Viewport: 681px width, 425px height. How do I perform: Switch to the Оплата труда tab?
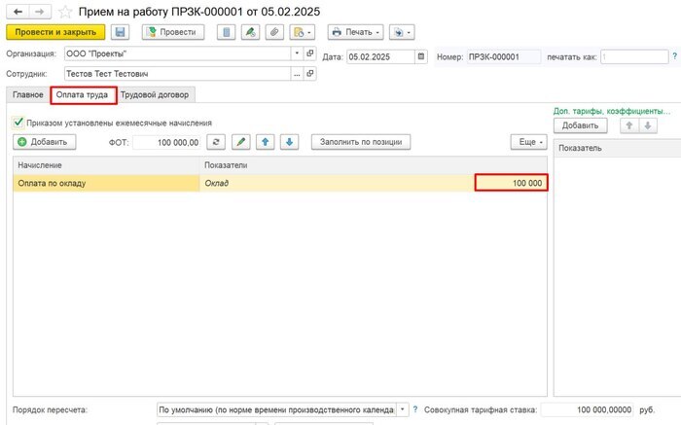click(82, 94)
